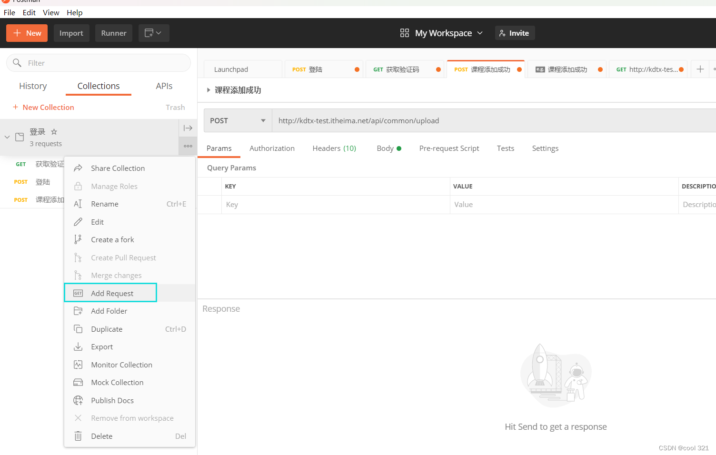Click the collection expand-details arrow icon

188,128
